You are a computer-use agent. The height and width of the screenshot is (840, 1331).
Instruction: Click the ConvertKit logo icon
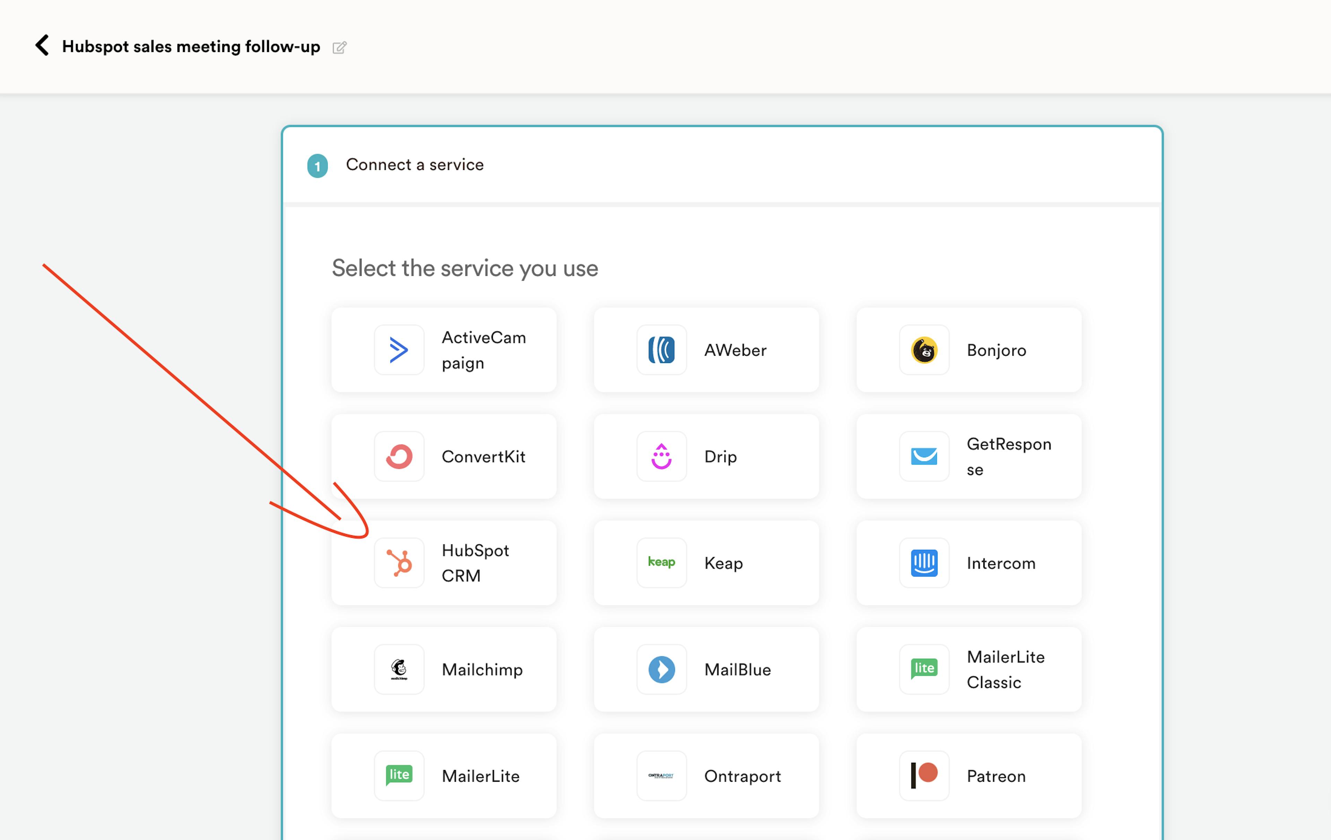399,457
